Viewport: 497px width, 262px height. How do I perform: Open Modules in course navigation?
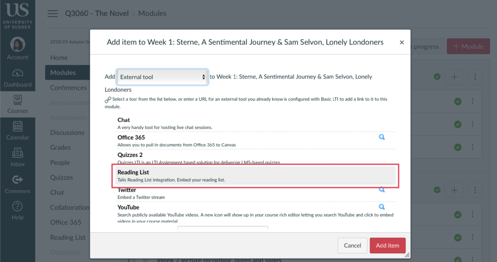click(x=67, y=73)
